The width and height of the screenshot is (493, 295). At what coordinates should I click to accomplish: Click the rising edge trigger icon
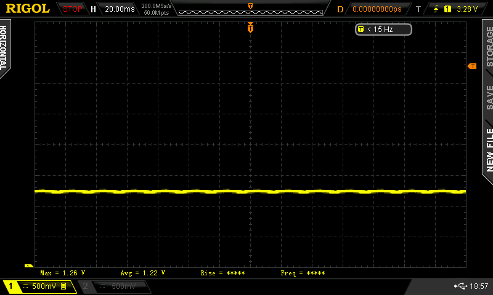pyautogui.click(x=436, y=9)
